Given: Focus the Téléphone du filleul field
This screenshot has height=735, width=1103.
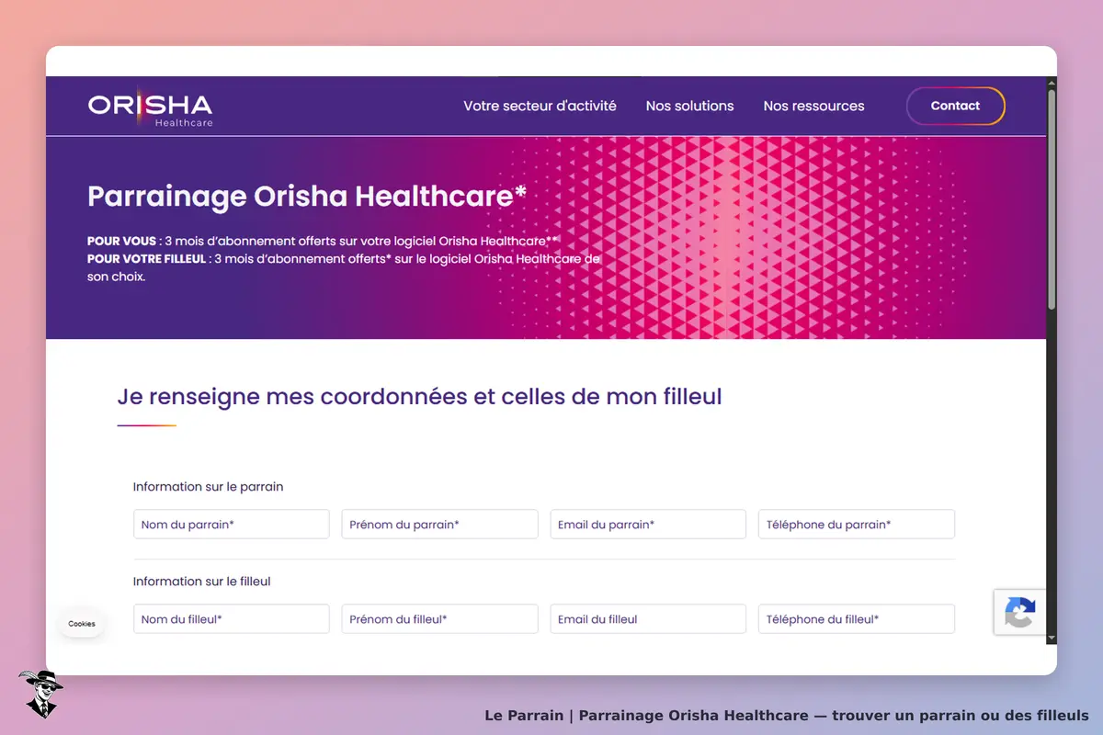Looking at the screenshot, I should pyautogui.click(x=857, y=619).
